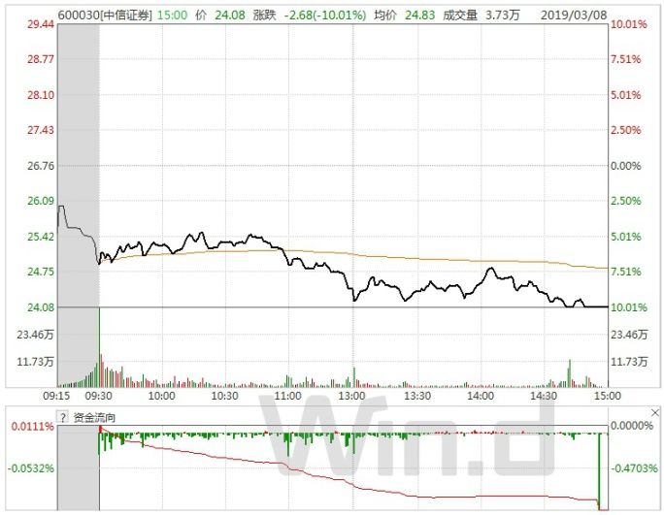
Task: Click the left 11.73万 volume label
Action: coord(36,362)
